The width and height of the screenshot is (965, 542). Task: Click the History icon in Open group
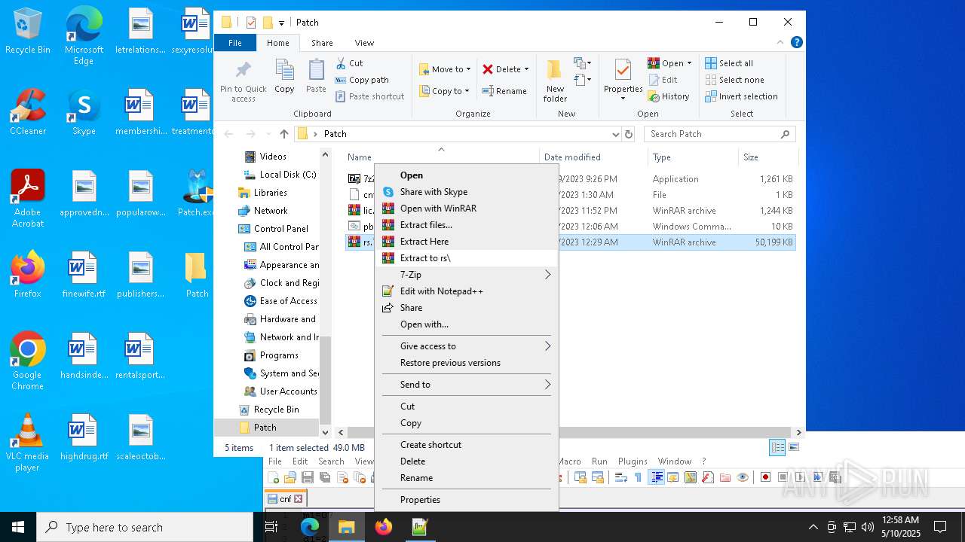click(x=654, y=96)
